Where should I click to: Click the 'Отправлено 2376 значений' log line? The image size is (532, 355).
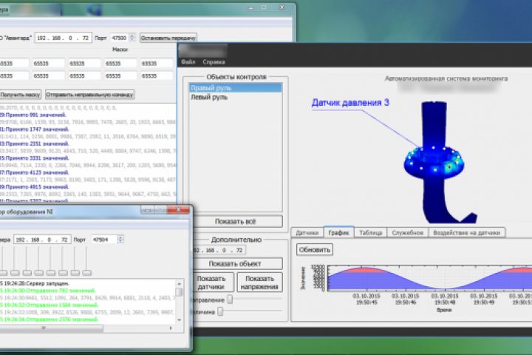[50, 319]
